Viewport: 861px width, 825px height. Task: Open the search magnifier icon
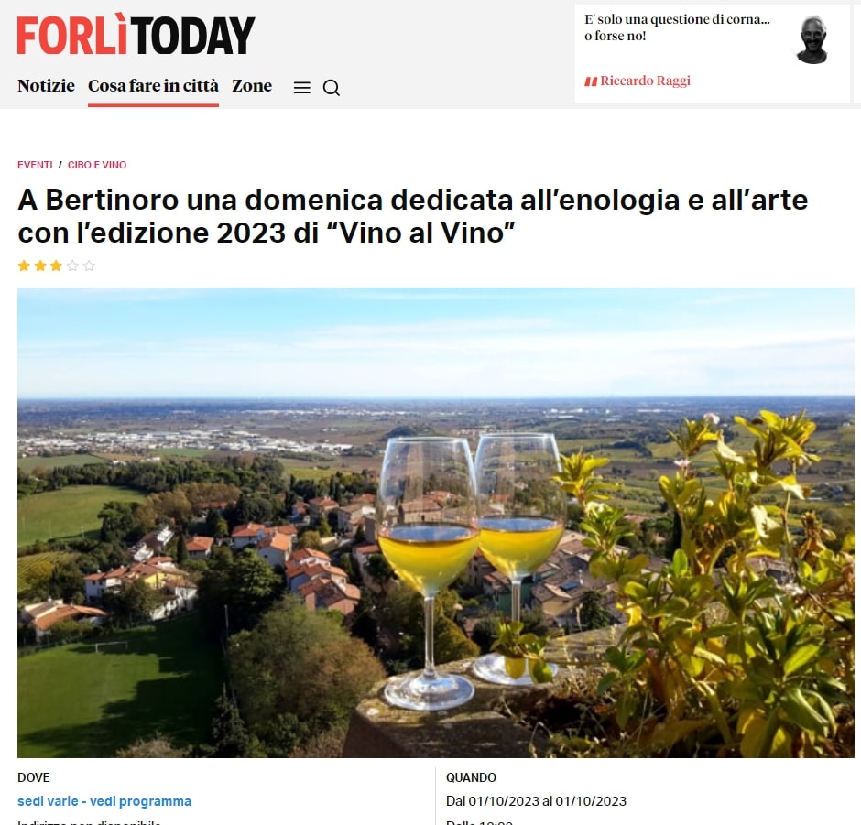(x=331, y=88)
